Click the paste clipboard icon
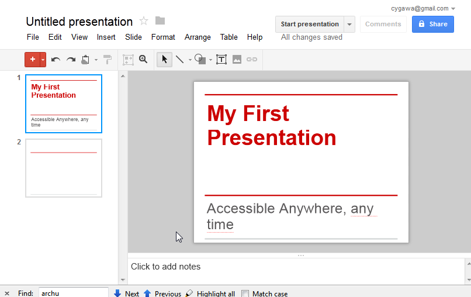Screen dimensions: 471x297 (x=86, y=59)
